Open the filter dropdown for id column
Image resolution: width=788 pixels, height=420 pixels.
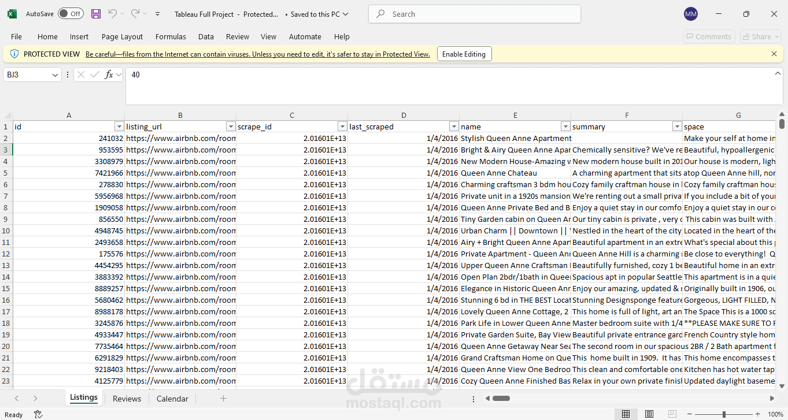tap(119, 127)
